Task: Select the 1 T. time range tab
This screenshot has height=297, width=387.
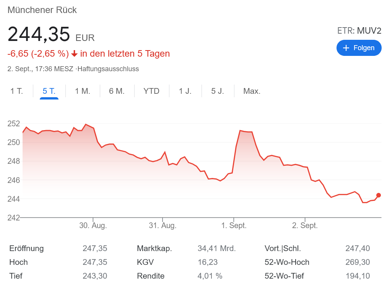Action: click(16, 91)
